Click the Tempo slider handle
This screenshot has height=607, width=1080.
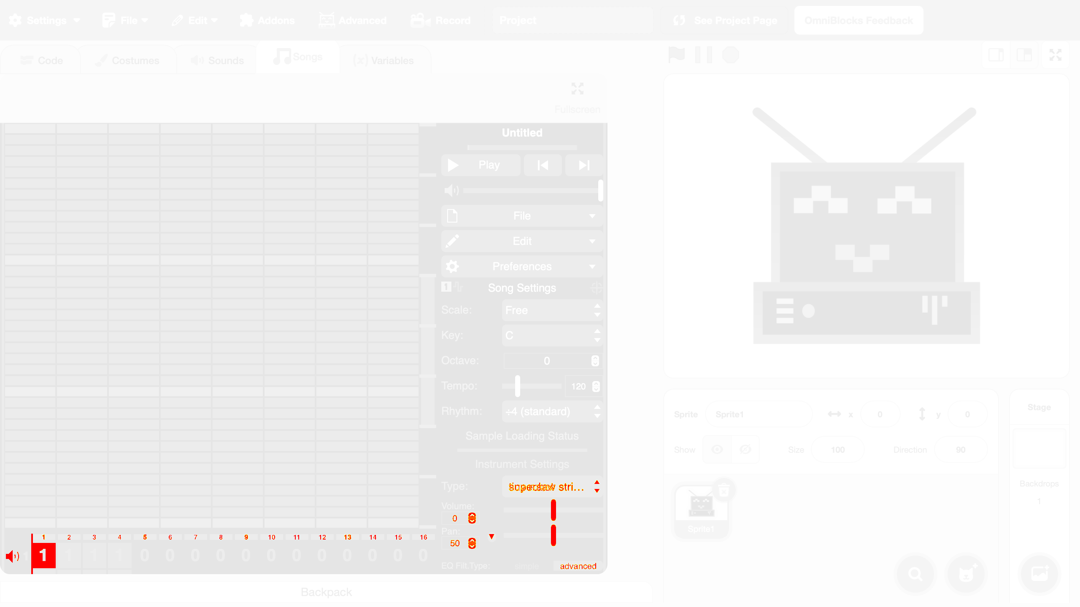(518, 386)
